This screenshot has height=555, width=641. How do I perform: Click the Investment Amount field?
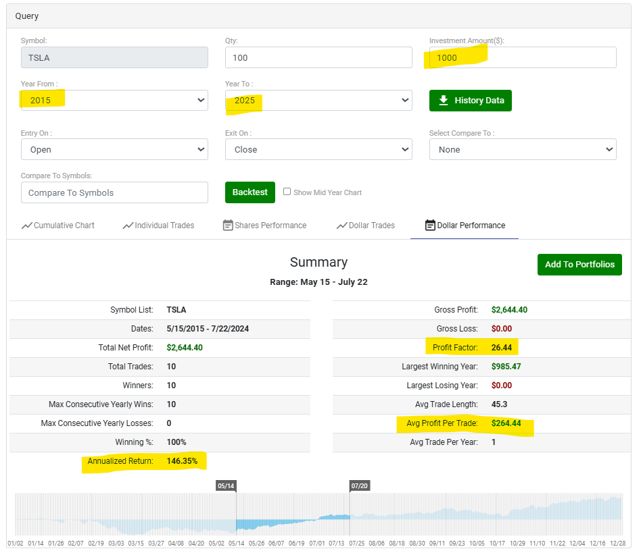pos(523,57)
